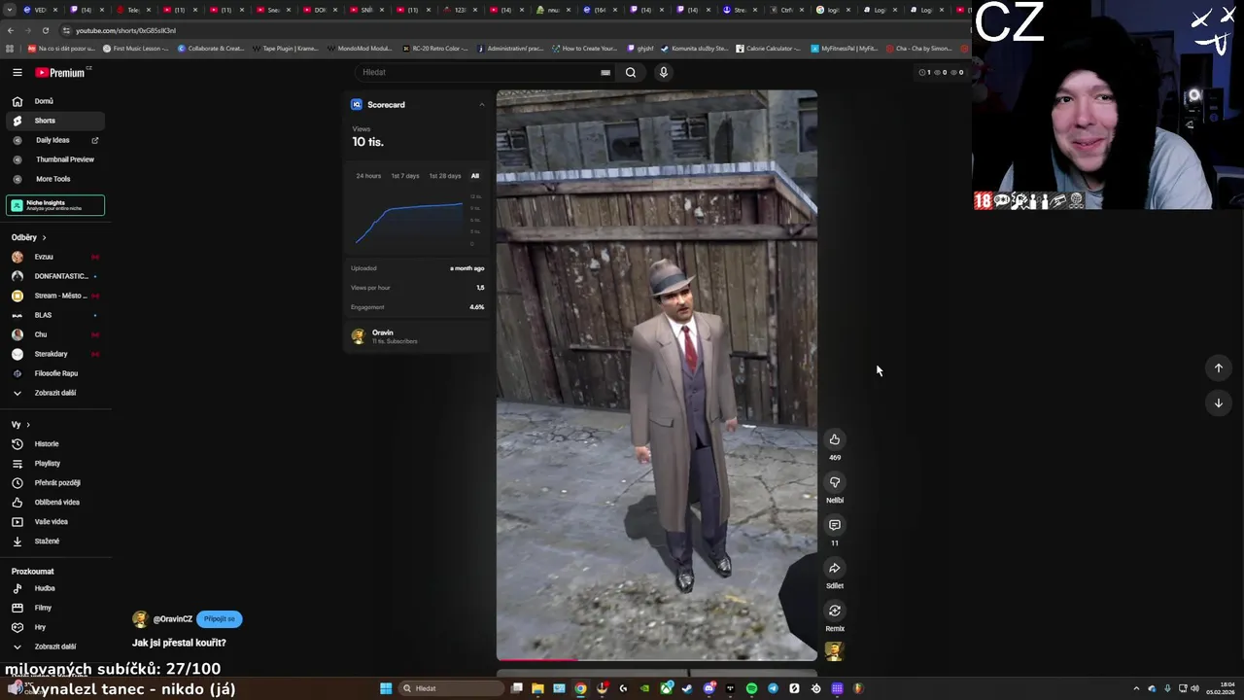Viewport: 1244px width, 700px height.
Task: Expand Zobrazit další under Prozkoumat
Action: (x=55, y=647)
